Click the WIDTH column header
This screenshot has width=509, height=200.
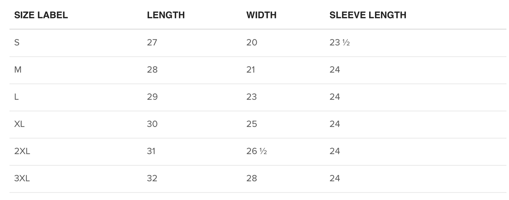(261, 15)
